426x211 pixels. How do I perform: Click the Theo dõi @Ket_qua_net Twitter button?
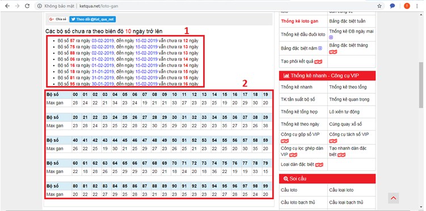(92, 19)
